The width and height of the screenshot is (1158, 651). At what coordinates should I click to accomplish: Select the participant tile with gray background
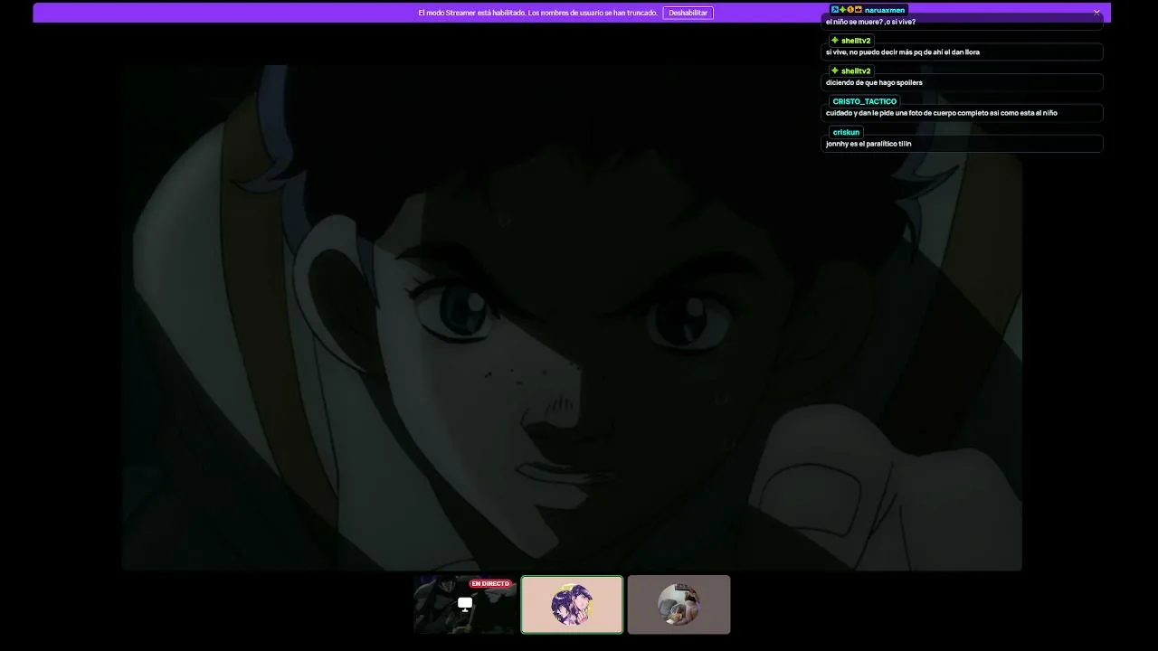679,604
